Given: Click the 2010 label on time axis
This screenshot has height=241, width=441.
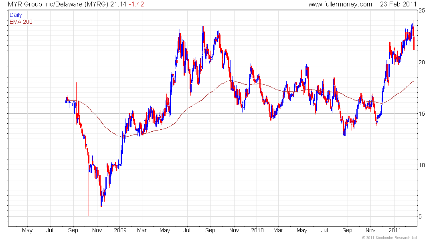Looking at the screenshot, I should pos(257,230).
